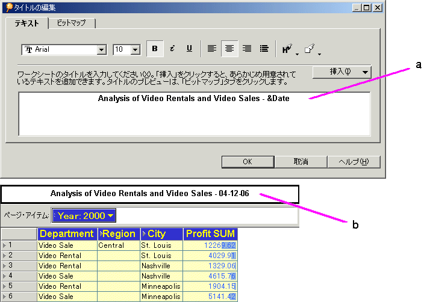Toggle Bold formatting button
The height and width of the screenshot is (302, 427).
click(155, 49)
